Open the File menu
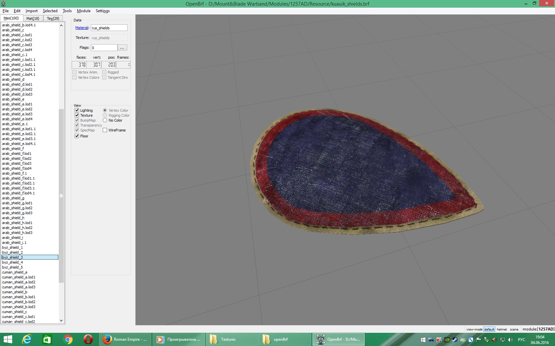This screenshot has width=555, height=346. click(6, 11)
